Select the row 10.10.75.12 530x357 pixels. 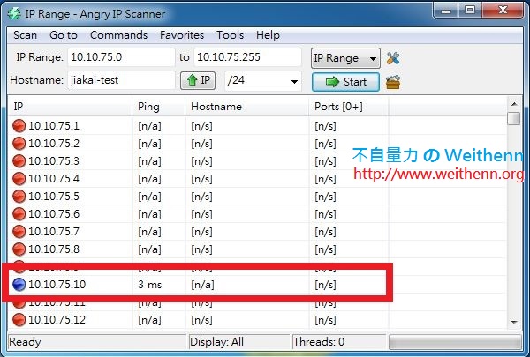click(258, 320)
